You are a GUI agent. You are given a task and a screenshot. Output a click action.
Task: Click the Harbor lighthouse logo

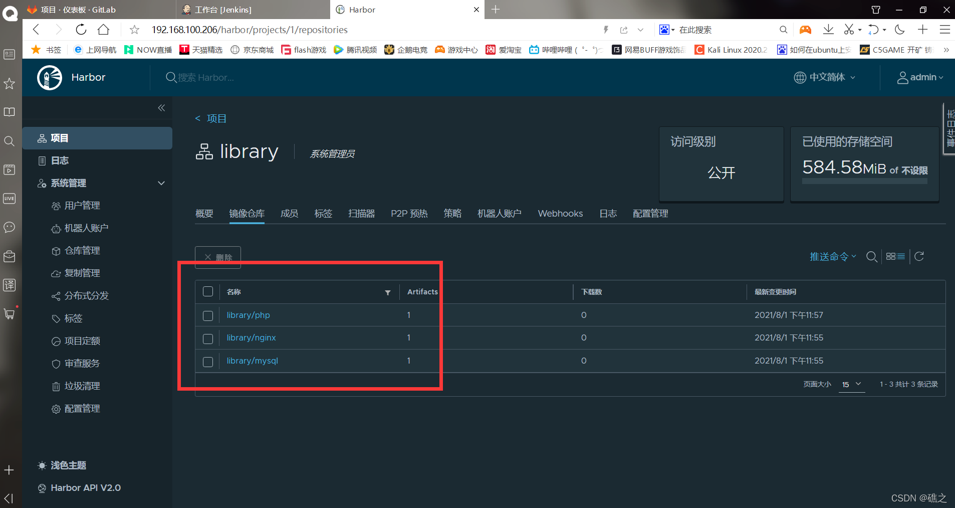[50, 78]
